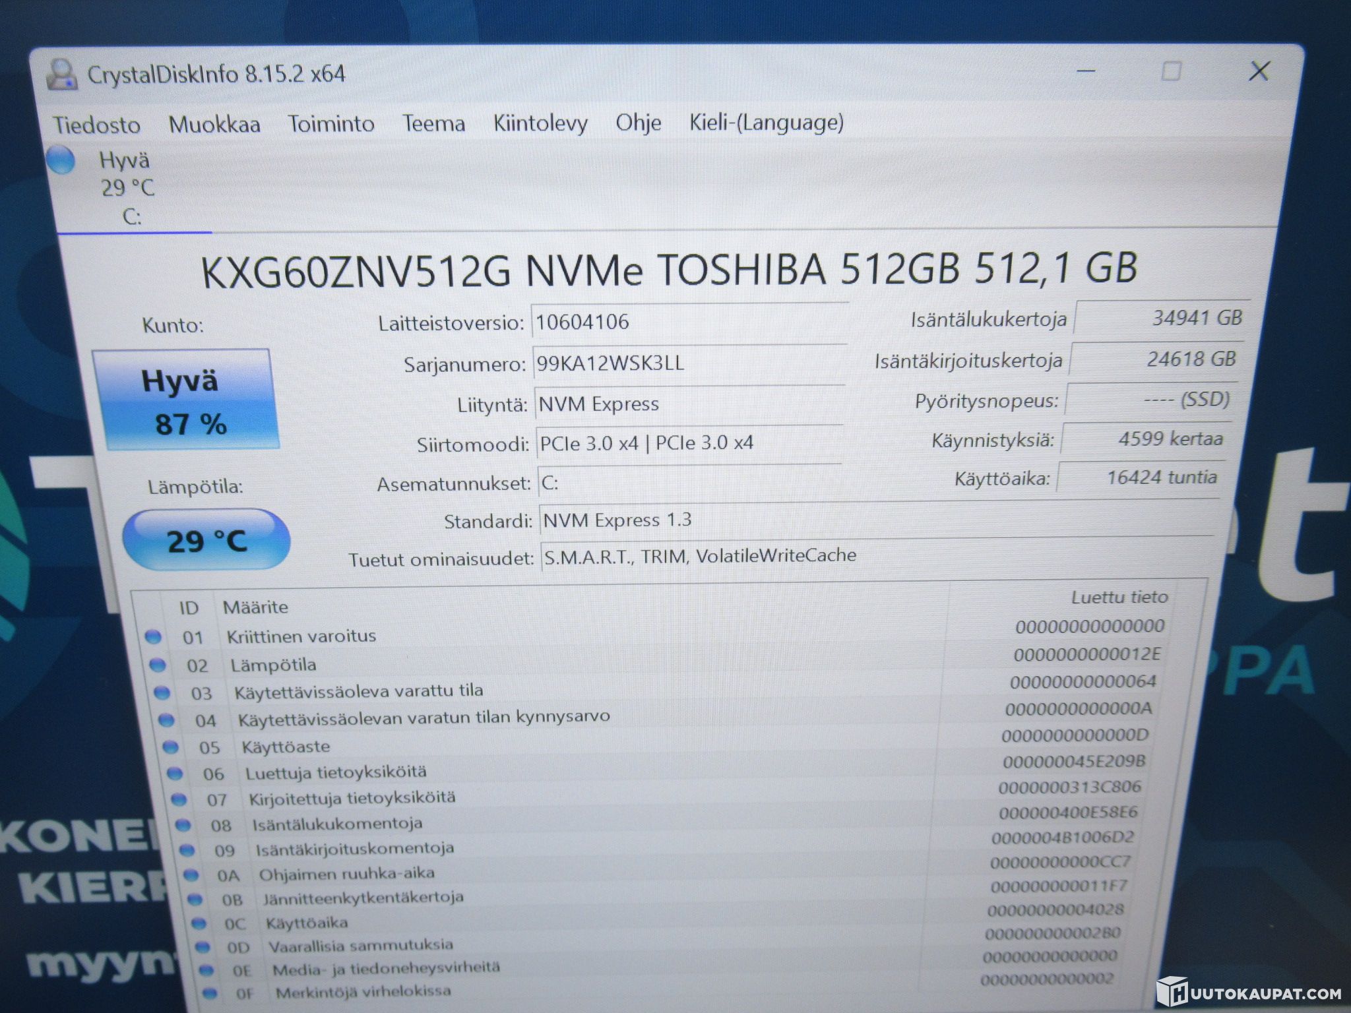The image size is (1351, 1013).
Task: Click the raw value 000000045E209B
Action: point(1075,762)
